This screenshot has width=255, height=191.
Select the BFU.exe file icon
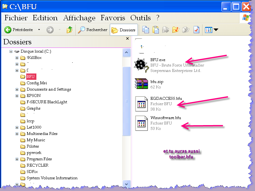click(141, 66)
